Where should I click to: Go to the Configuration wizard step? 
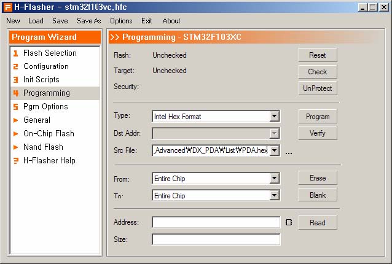point(55,66)
